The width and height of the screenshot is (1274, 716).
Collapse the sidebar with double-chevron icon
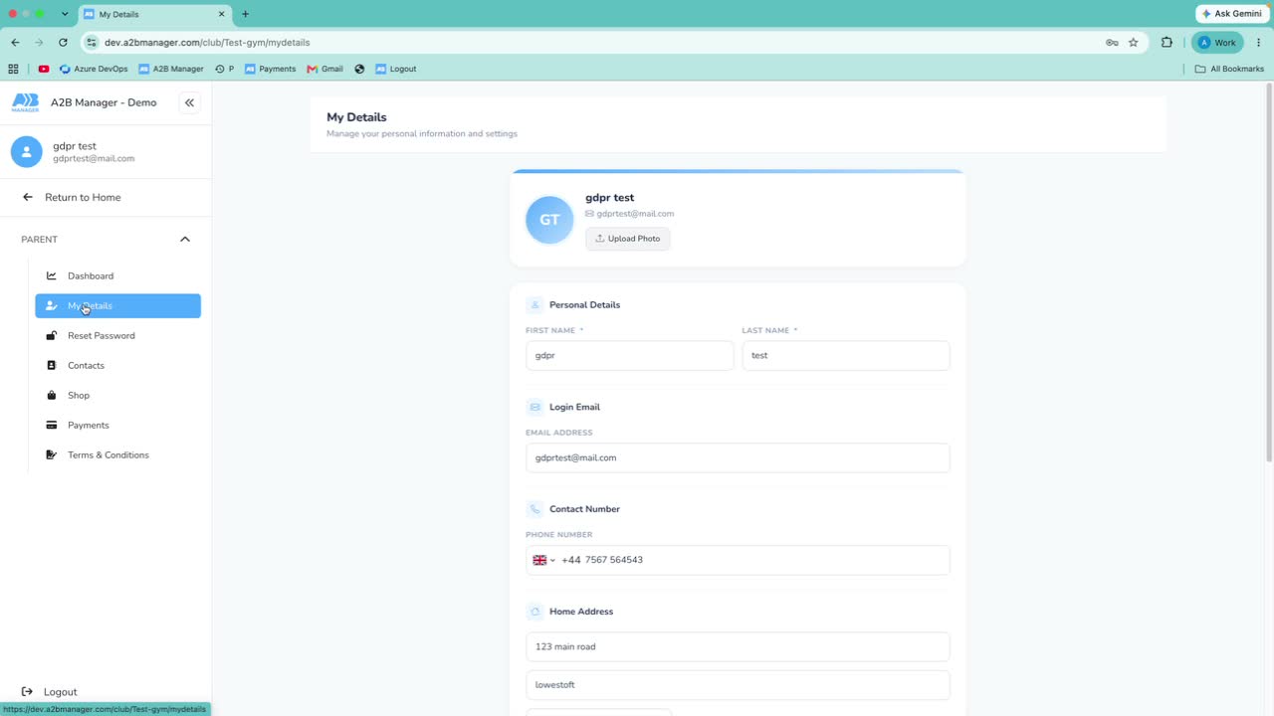click(189, 102)
